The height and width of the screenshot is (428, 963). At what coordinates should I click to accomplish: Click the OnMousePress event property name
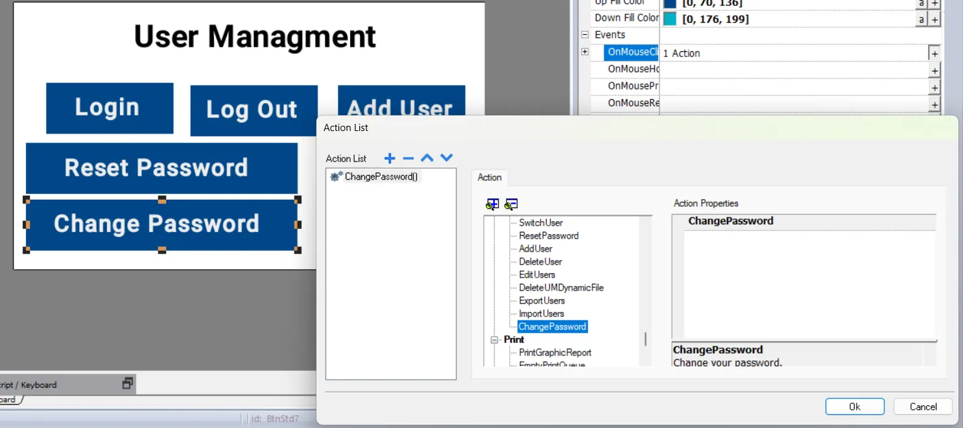coord(633,86)
